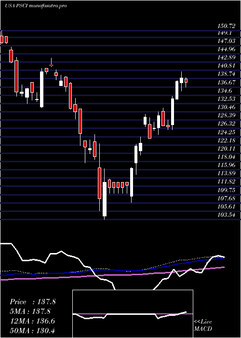Select the 142.89 price axis label
The image size is (241, 338).
tap(226, 57)
